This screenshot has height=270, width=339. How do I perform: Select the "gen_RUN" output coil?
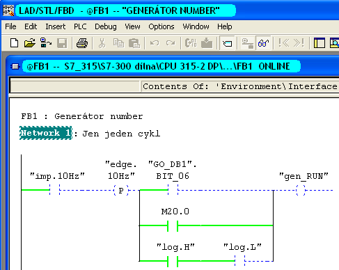(301, 191)
